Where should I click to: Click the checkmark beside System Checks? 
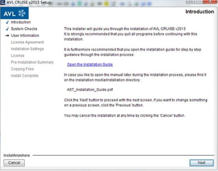pyautogui.click(x=7, y=29)
